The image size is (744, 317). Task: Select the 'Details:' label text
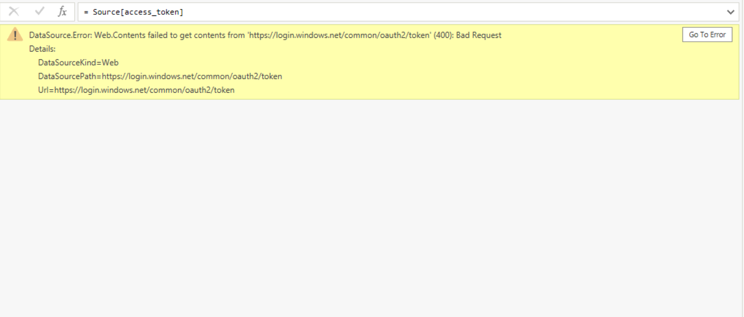[42, 49]
